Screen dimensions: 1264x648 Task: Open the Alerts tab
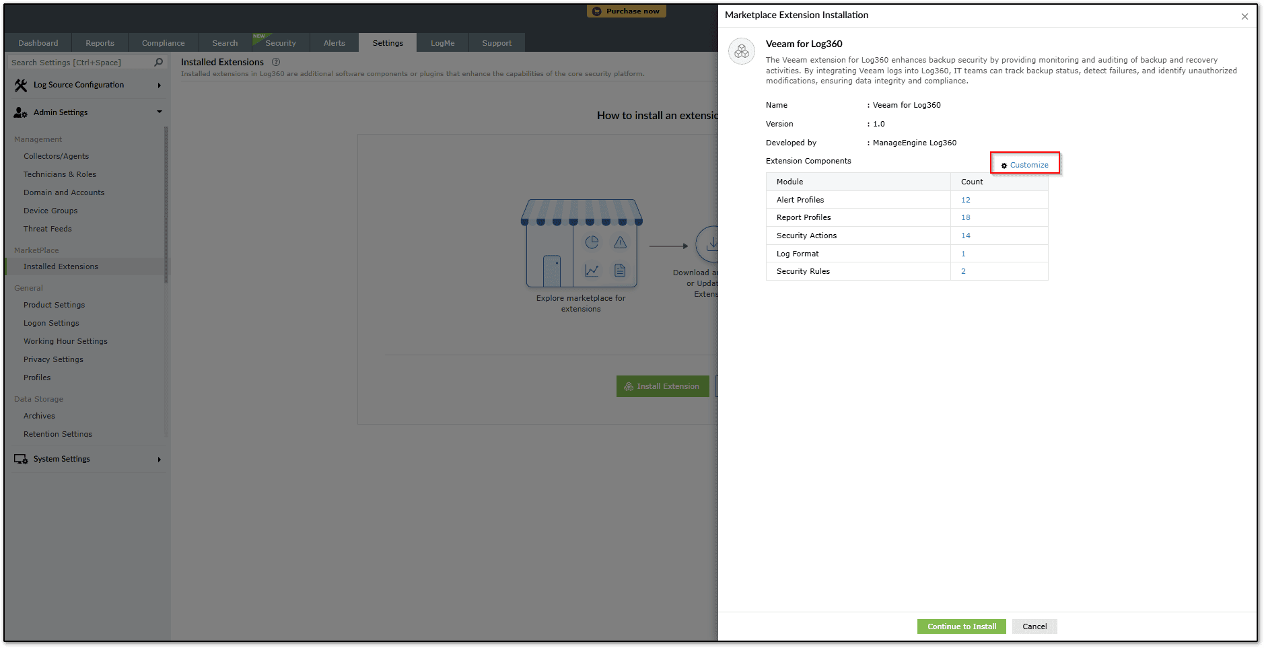point(335,43)
